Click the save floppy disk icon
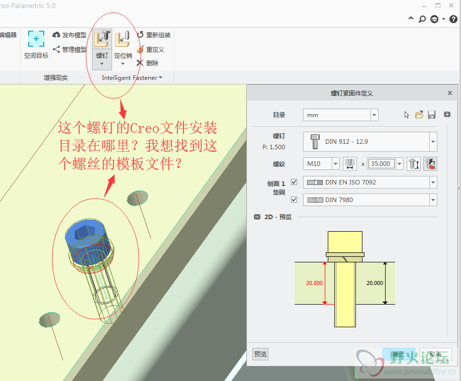 [x=432, y=115]
